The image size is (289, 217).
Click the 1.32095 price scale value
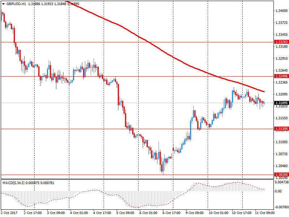(281, 94)
